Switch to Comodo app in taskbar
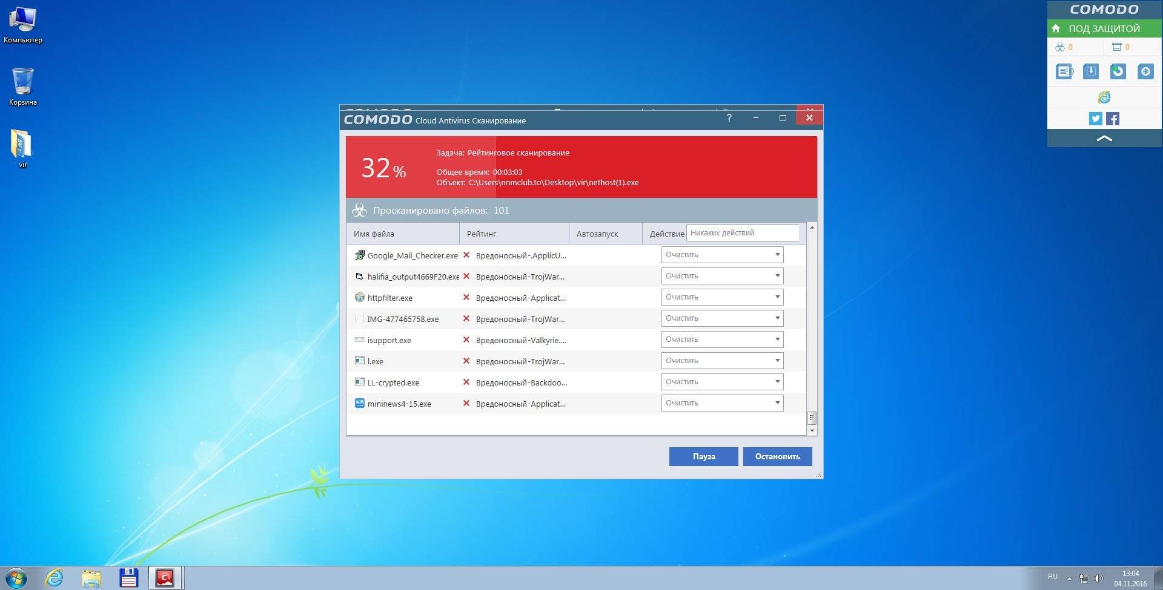Image resolution: width=1163 pixels, height=590 pixels. [165, 578]
